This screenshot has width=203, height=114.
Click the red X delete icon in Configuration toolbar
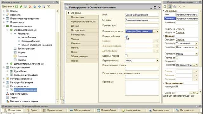tap(30, 6)
